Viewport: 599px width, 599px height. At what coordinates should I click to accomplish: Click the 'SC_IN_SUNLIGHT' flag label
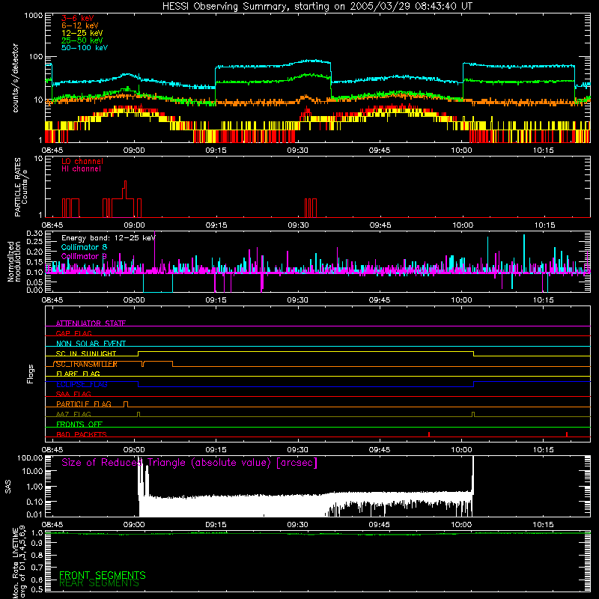[x=86, y=353]
